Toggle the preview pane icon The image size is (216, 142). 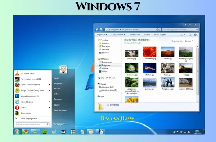click(190, 35)
